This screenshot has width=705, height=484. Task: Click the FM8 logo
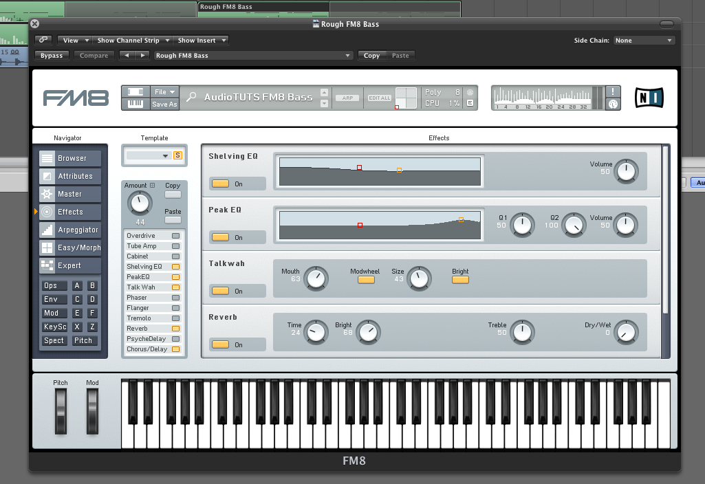tap(76, 98)
